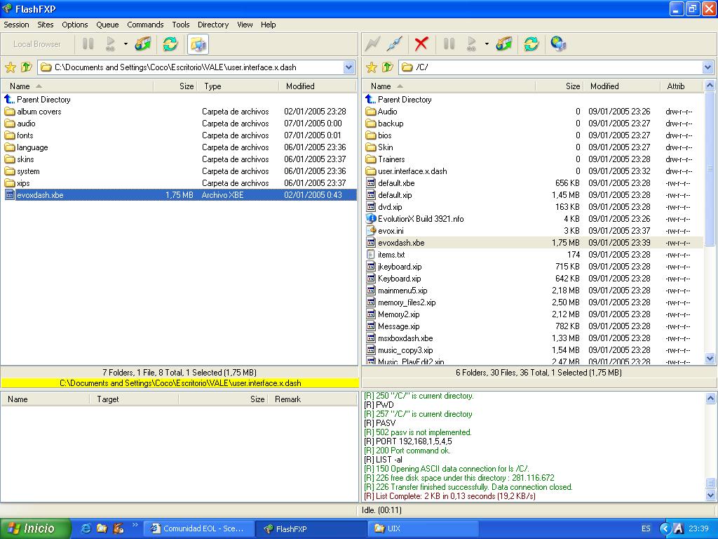
Task: Open the Options menu
Action: [74, 25]
